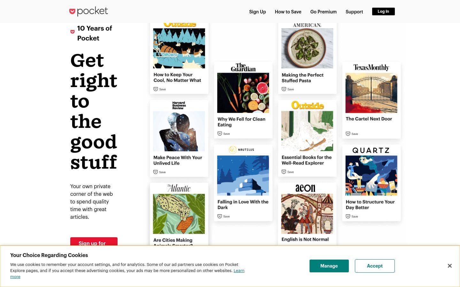Click the Guardian fruits and vegetables image

243,93
